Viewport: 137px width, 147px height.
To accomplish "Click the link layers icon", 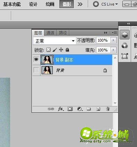I will point(51,109).
